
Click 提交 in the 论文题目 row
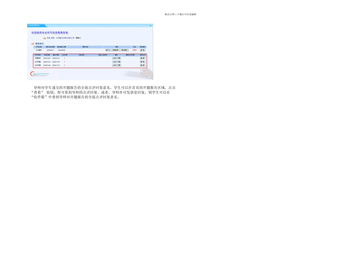tap(108, 50)
